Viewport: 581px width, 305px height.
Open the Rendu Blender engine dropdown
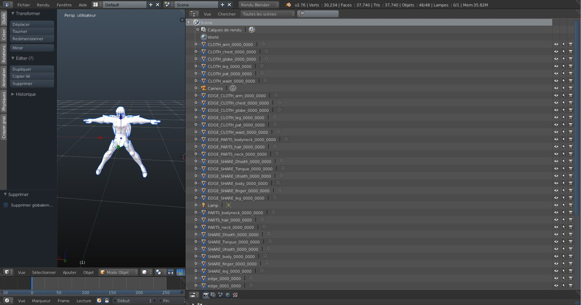click(259, 5)
